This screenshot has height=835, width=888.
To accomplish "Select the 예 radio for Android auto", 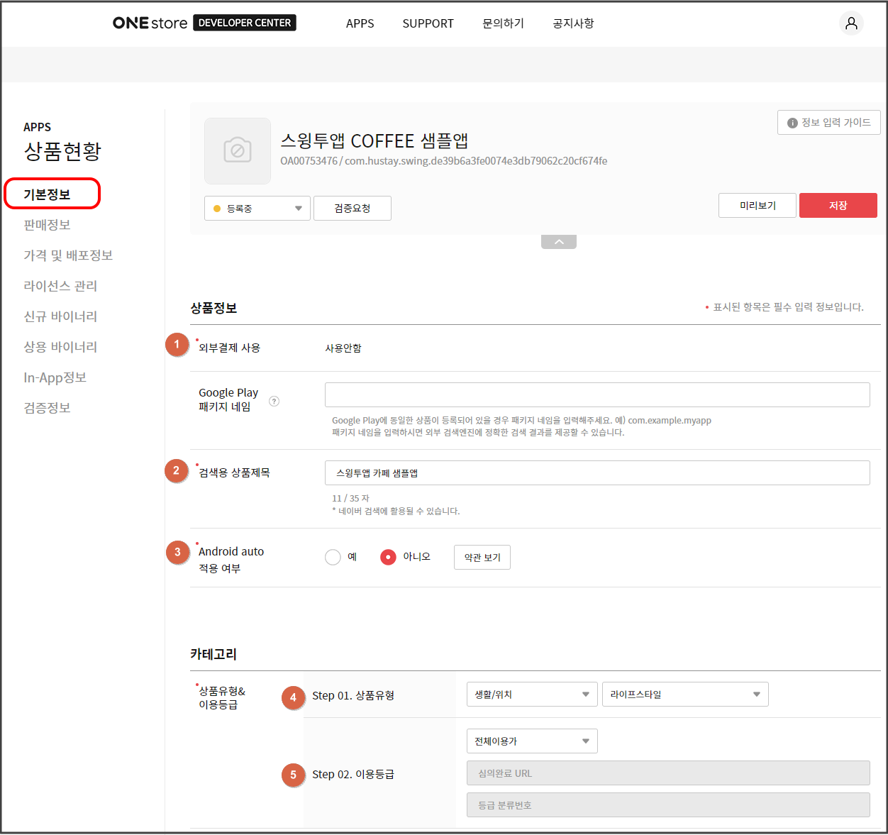I will pos(332,557).
